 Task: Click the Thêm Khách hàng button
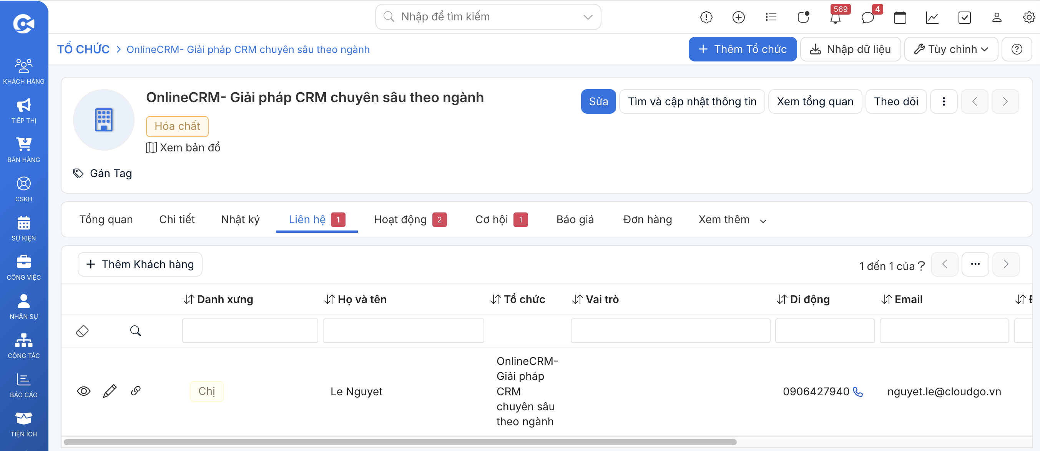pos(140,264)
